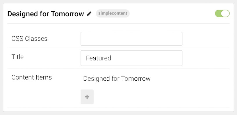237x115 pixels.
Task: Click the pencil icon to rename the particle
Action: point(89,14)
